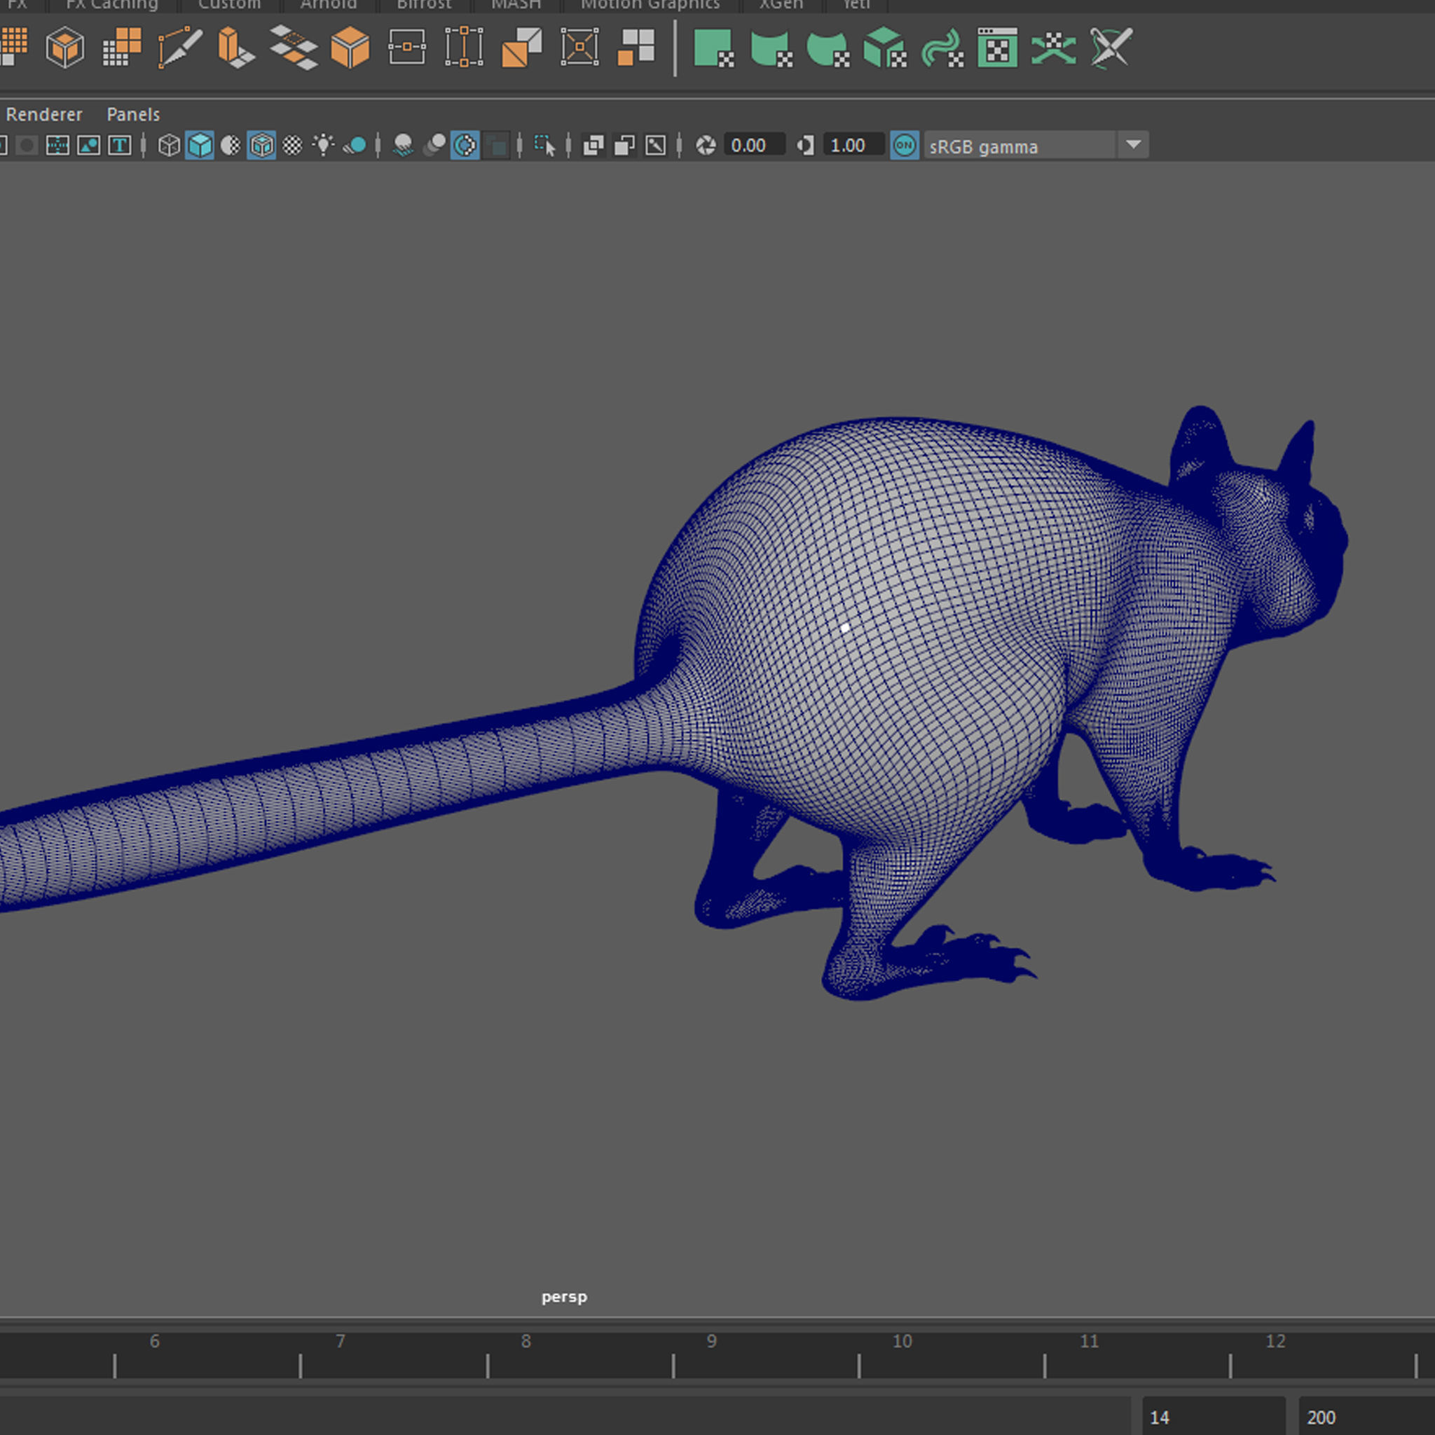
Task: Toggle color management ON button
Action: pos(904,146)
